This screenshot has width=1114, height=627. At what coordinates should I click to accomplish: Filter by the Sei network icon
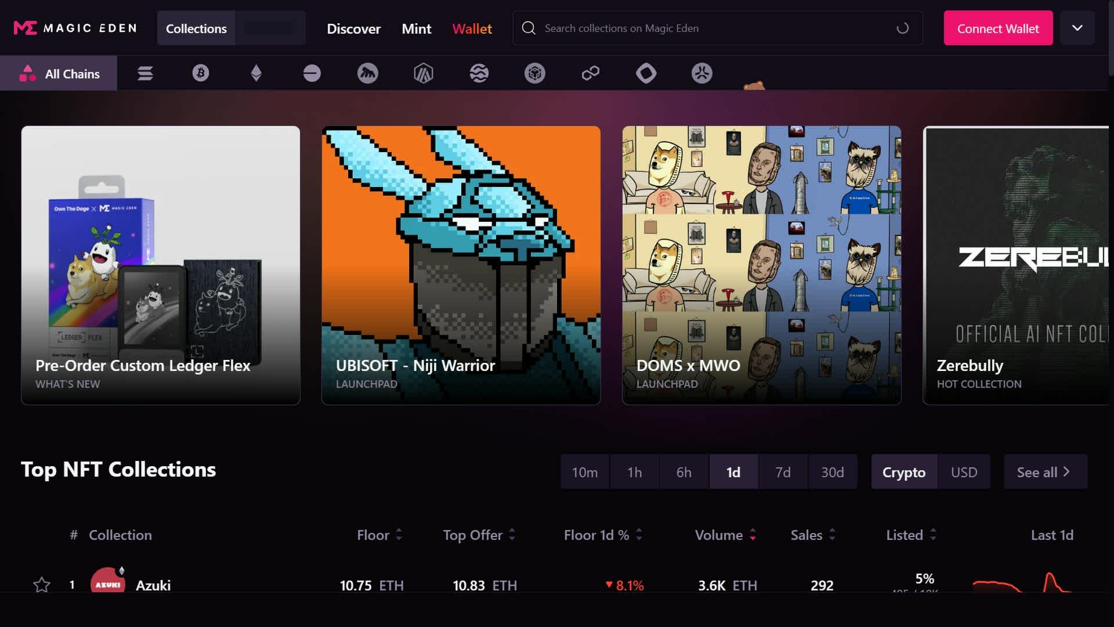(x=479, y=73)
